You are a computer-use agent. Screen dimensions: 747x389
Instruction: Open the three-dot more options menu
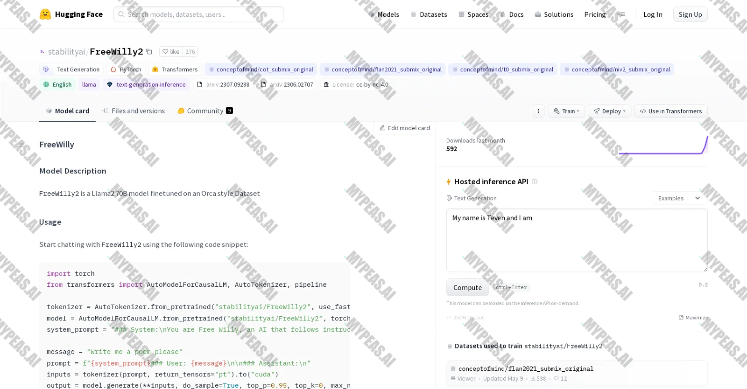538,111
